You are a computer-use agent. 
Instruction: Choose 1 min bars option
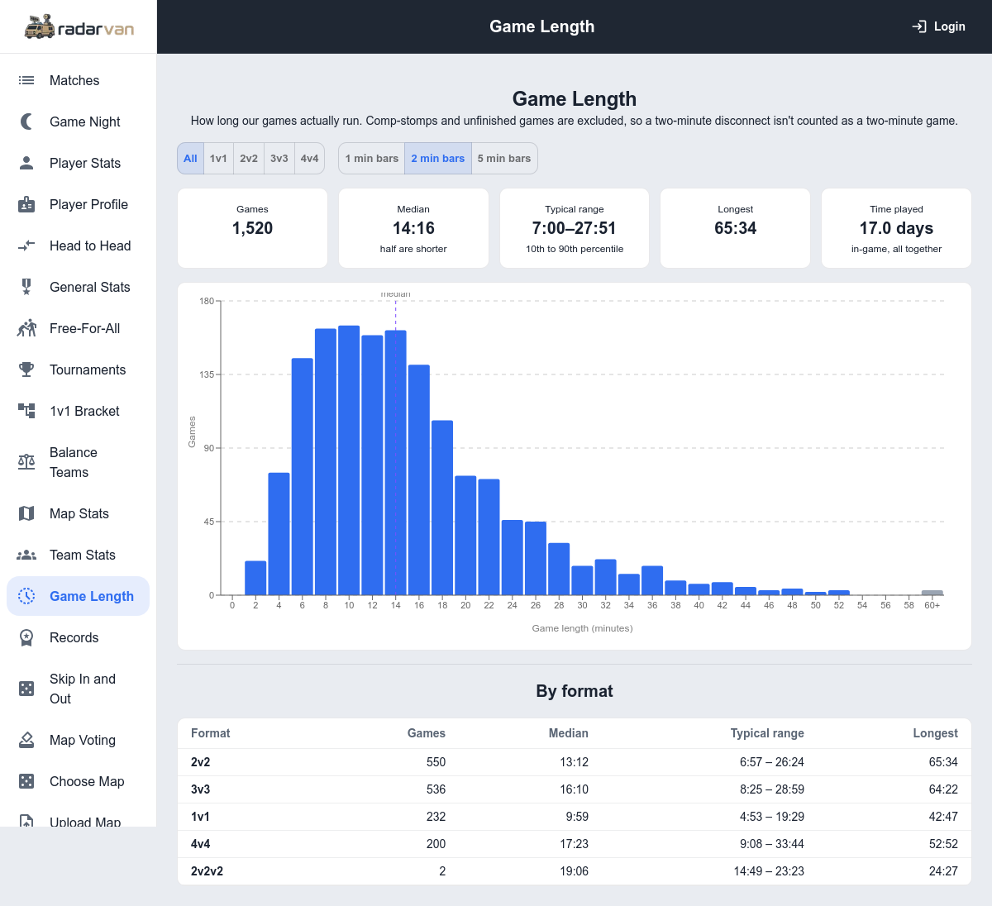point(372,159)
